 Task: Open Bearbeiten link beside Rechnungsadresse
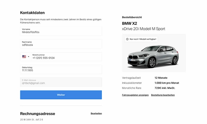[x=96, y=114]
